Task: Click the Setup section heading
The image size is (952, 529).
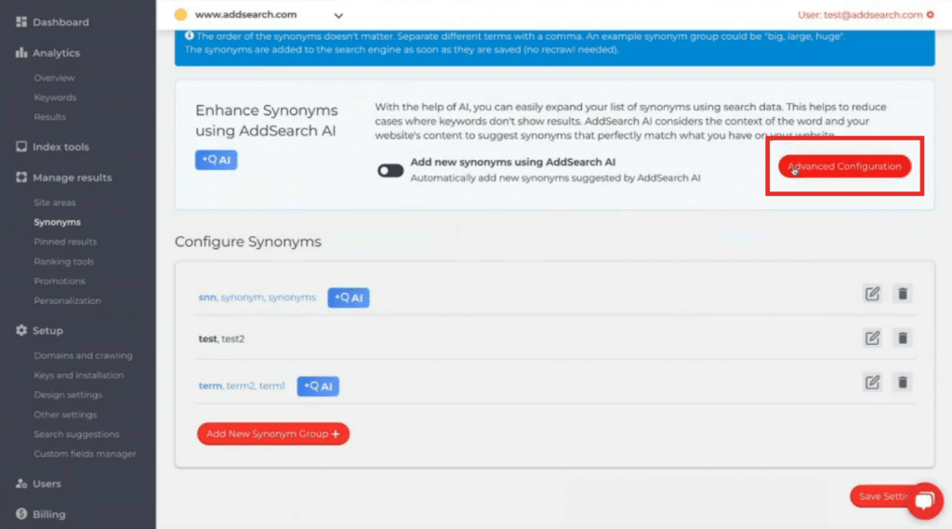Action: (48, 330)
